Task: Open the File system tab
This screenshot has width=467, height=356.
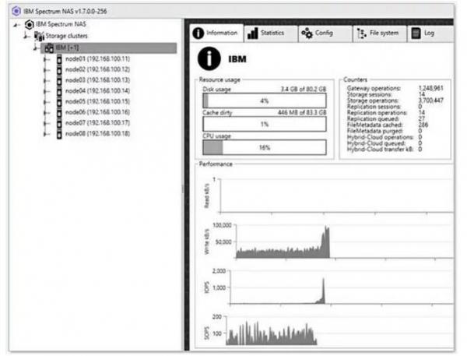Action: pos(376,33)
